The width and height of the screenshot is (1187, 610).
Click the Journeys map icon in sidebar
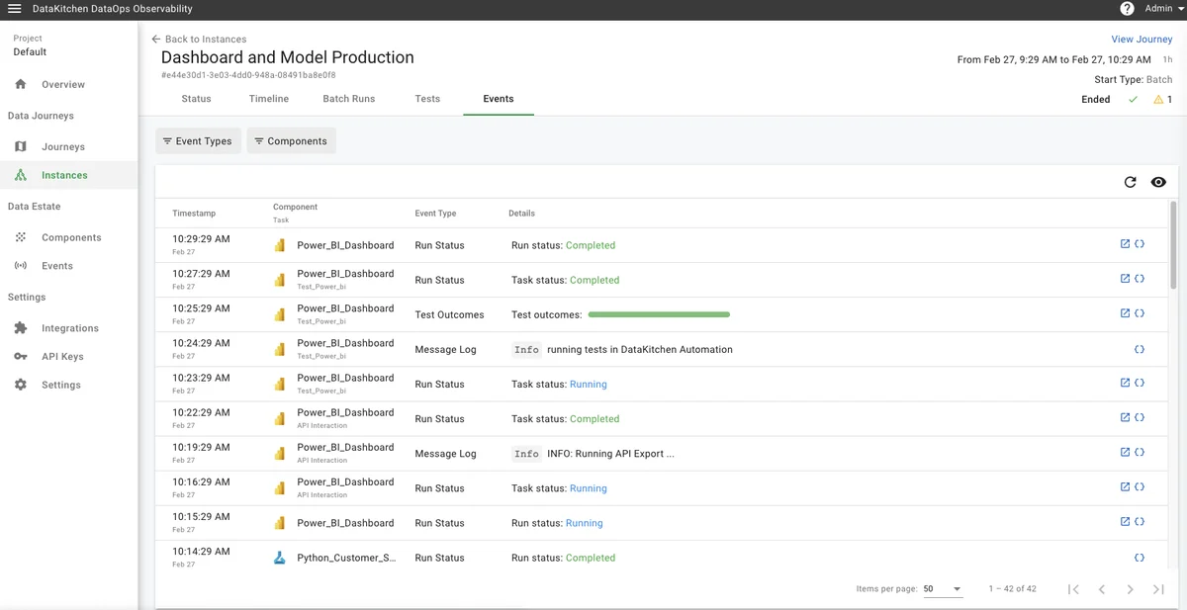(x=21, y=146)
